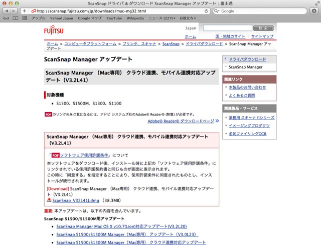Download the ScanSnap_V32L41J.dmg file
321x245 pixels.
pos(76,200)
